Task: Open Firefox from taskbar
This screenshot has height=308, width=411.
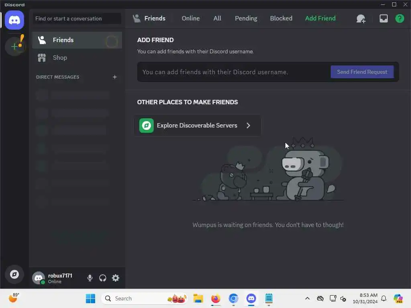Action: [216, 298]
